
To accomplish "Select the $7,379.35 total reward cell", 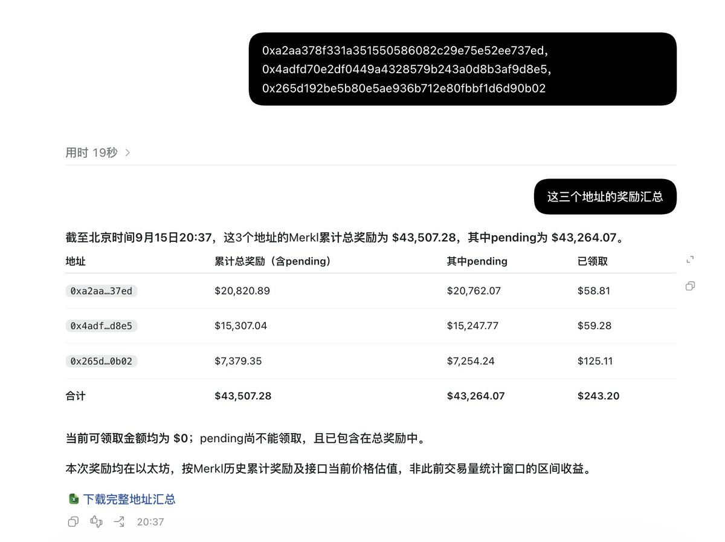I will [x=239, y=361].
